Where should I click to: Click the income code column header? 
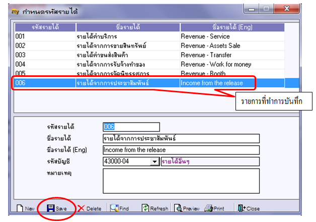[45, 27]
